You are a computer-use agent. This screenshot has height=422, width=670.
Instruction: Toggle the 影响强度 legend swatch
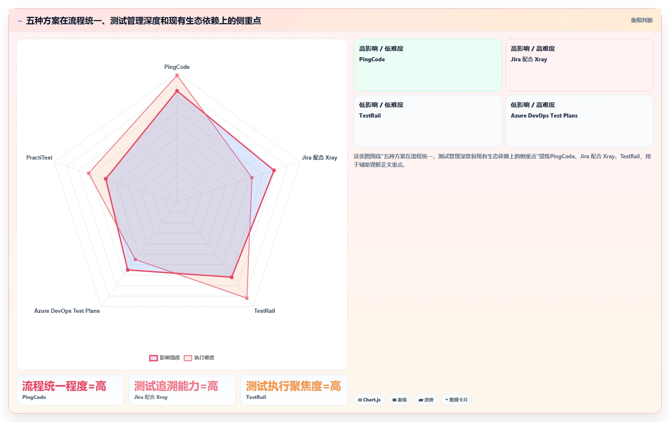pyautogui.click(x=154, y=358)
